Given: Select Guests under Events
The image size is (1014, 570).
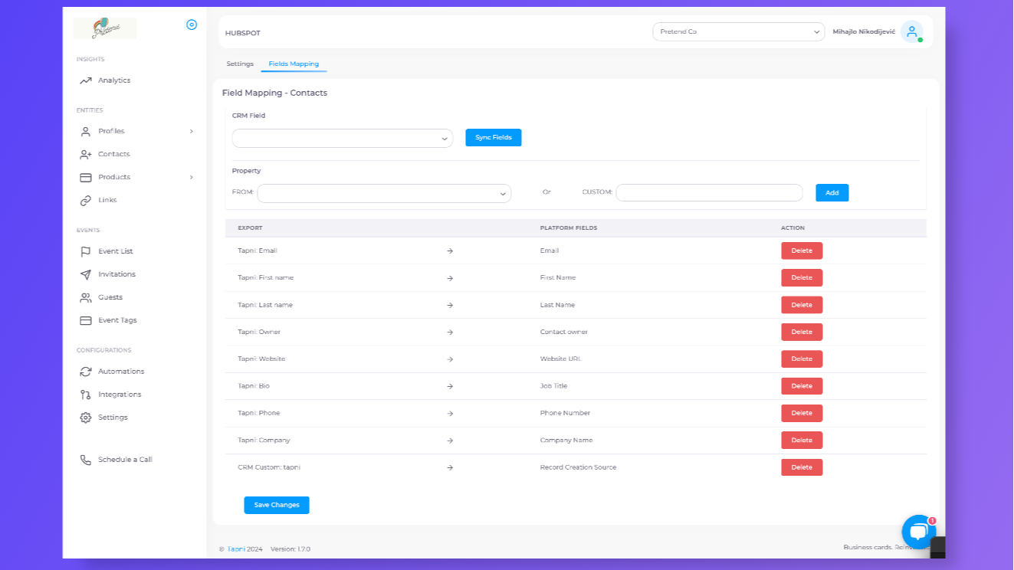Looking at the screenshot, I should tap(110, 296).
